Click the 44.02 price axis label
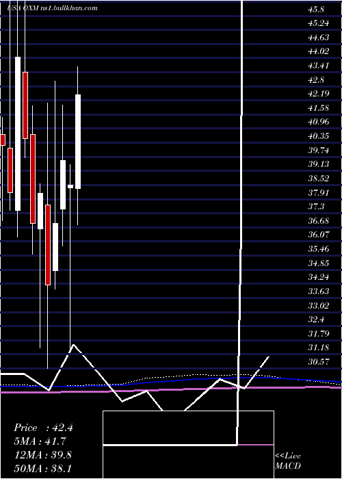 click(x=319, y=51)
